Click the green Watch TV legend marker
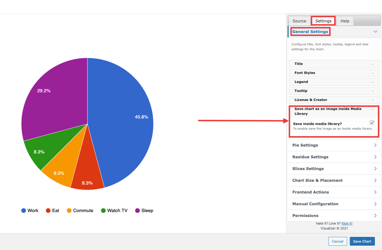 [x=103, y=210]
